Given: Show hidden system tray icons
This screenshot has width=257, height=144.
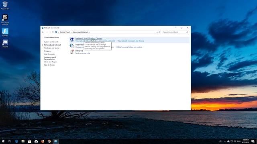Looking at the screenshot, I should [x=225, y=141].
